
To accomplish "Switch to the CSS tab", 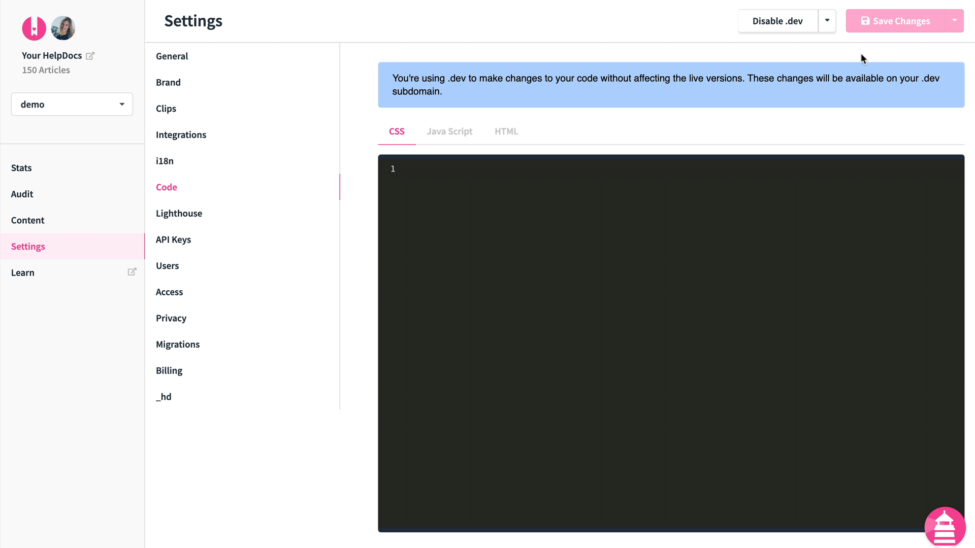I will coord(397,131).
